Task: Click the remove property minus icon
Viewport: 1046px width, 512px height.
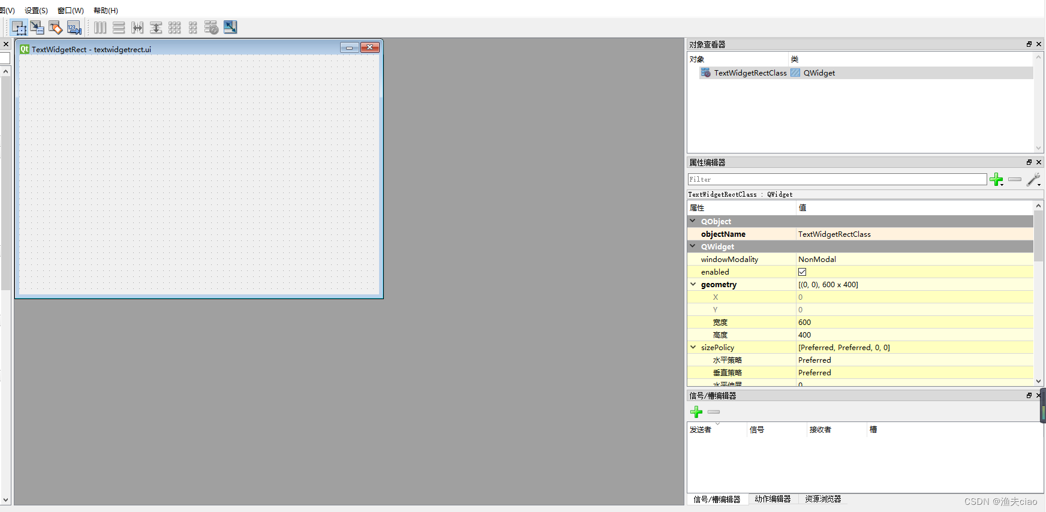Action: [x=1015, y=179]
